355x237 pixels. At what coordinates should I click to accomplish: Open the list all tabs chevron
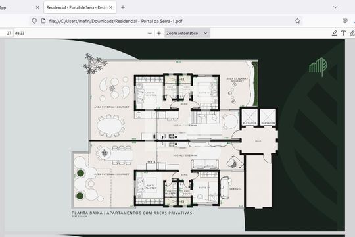[335, 7]
